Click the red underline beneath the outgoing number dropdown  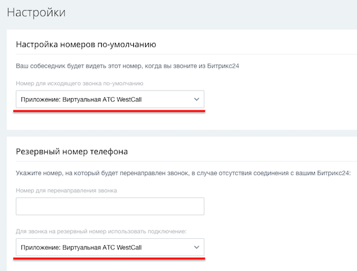[x=109, y=111]
